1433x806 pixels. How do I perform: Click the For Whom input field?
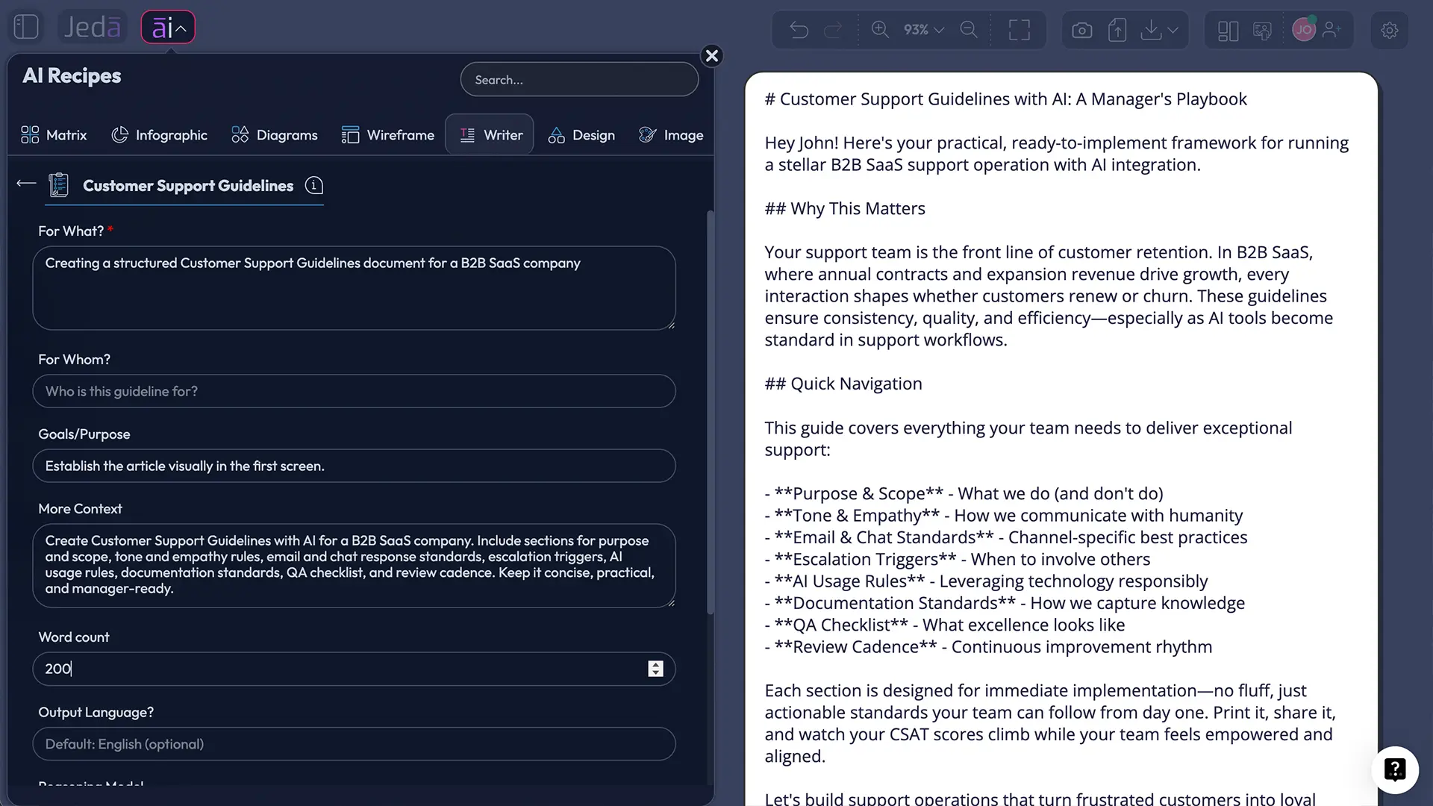click(354, 391)
